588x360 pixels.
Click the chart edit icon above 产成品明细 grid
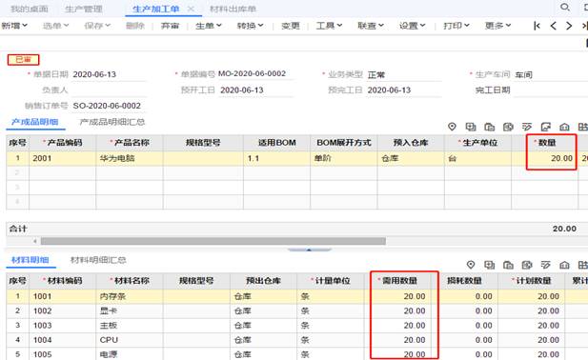click(546, 127)
